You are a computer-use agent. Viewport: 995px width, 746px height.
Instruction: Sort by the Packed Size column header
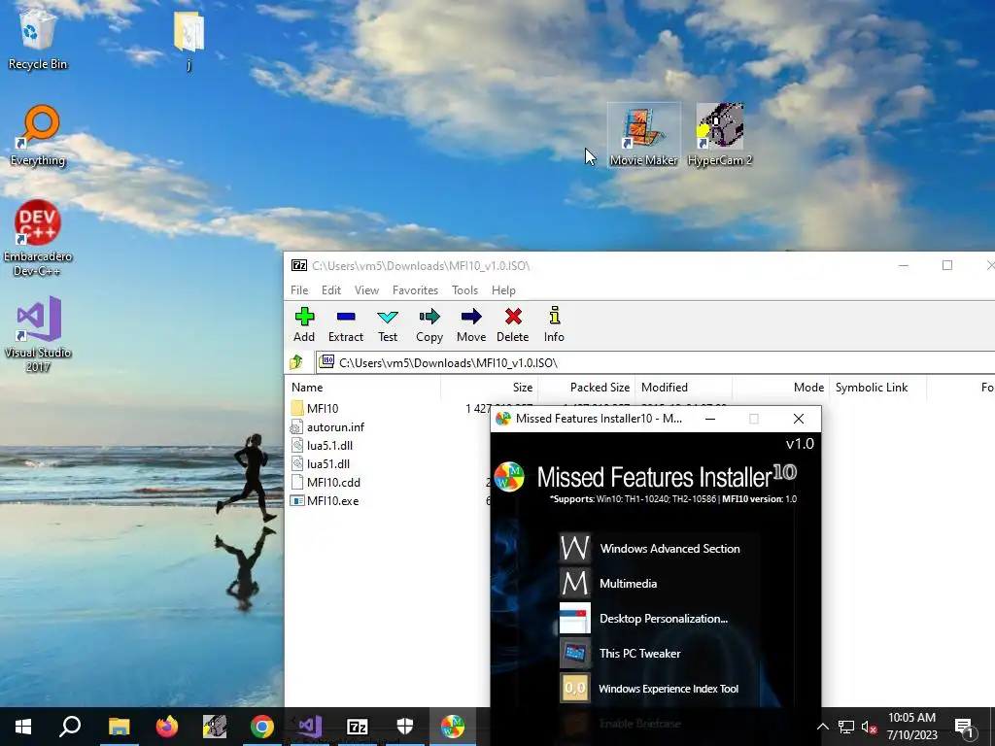pos(587,387)
